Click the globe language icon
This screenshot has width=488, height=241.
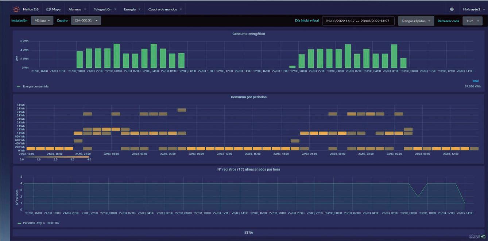[452, 9]
